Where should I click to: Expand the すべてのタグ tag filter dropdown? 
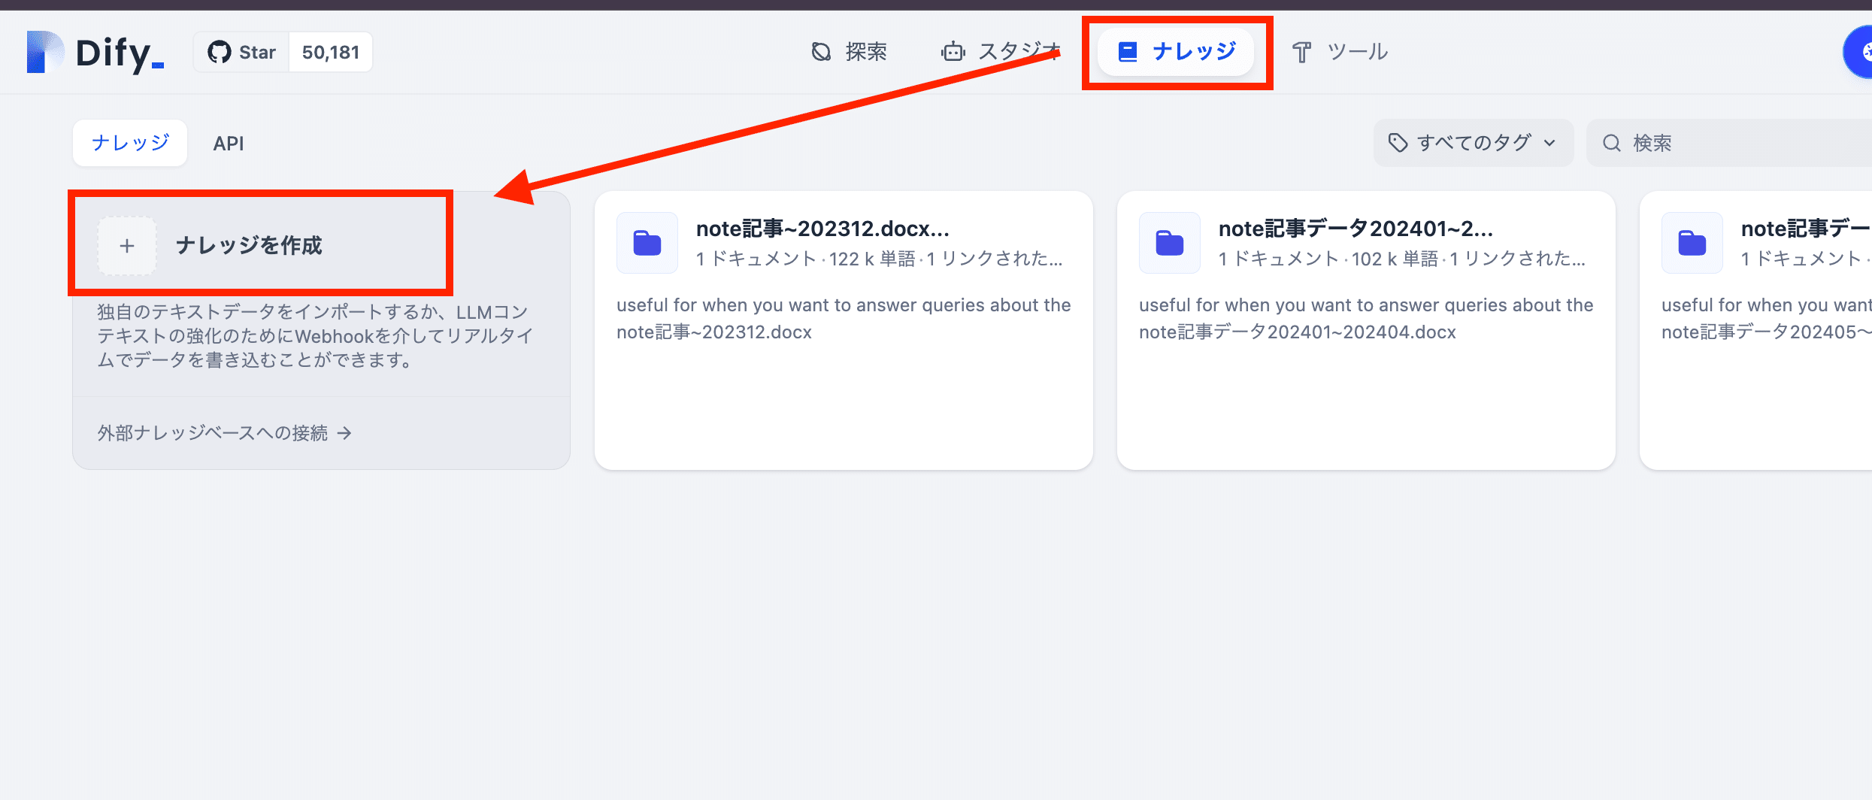(x=1473, y=143)
